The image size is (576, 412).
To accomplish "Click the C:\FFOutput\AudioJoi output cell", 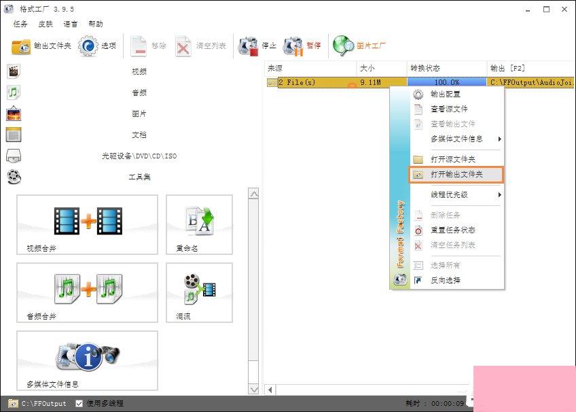I will point(531,82).
